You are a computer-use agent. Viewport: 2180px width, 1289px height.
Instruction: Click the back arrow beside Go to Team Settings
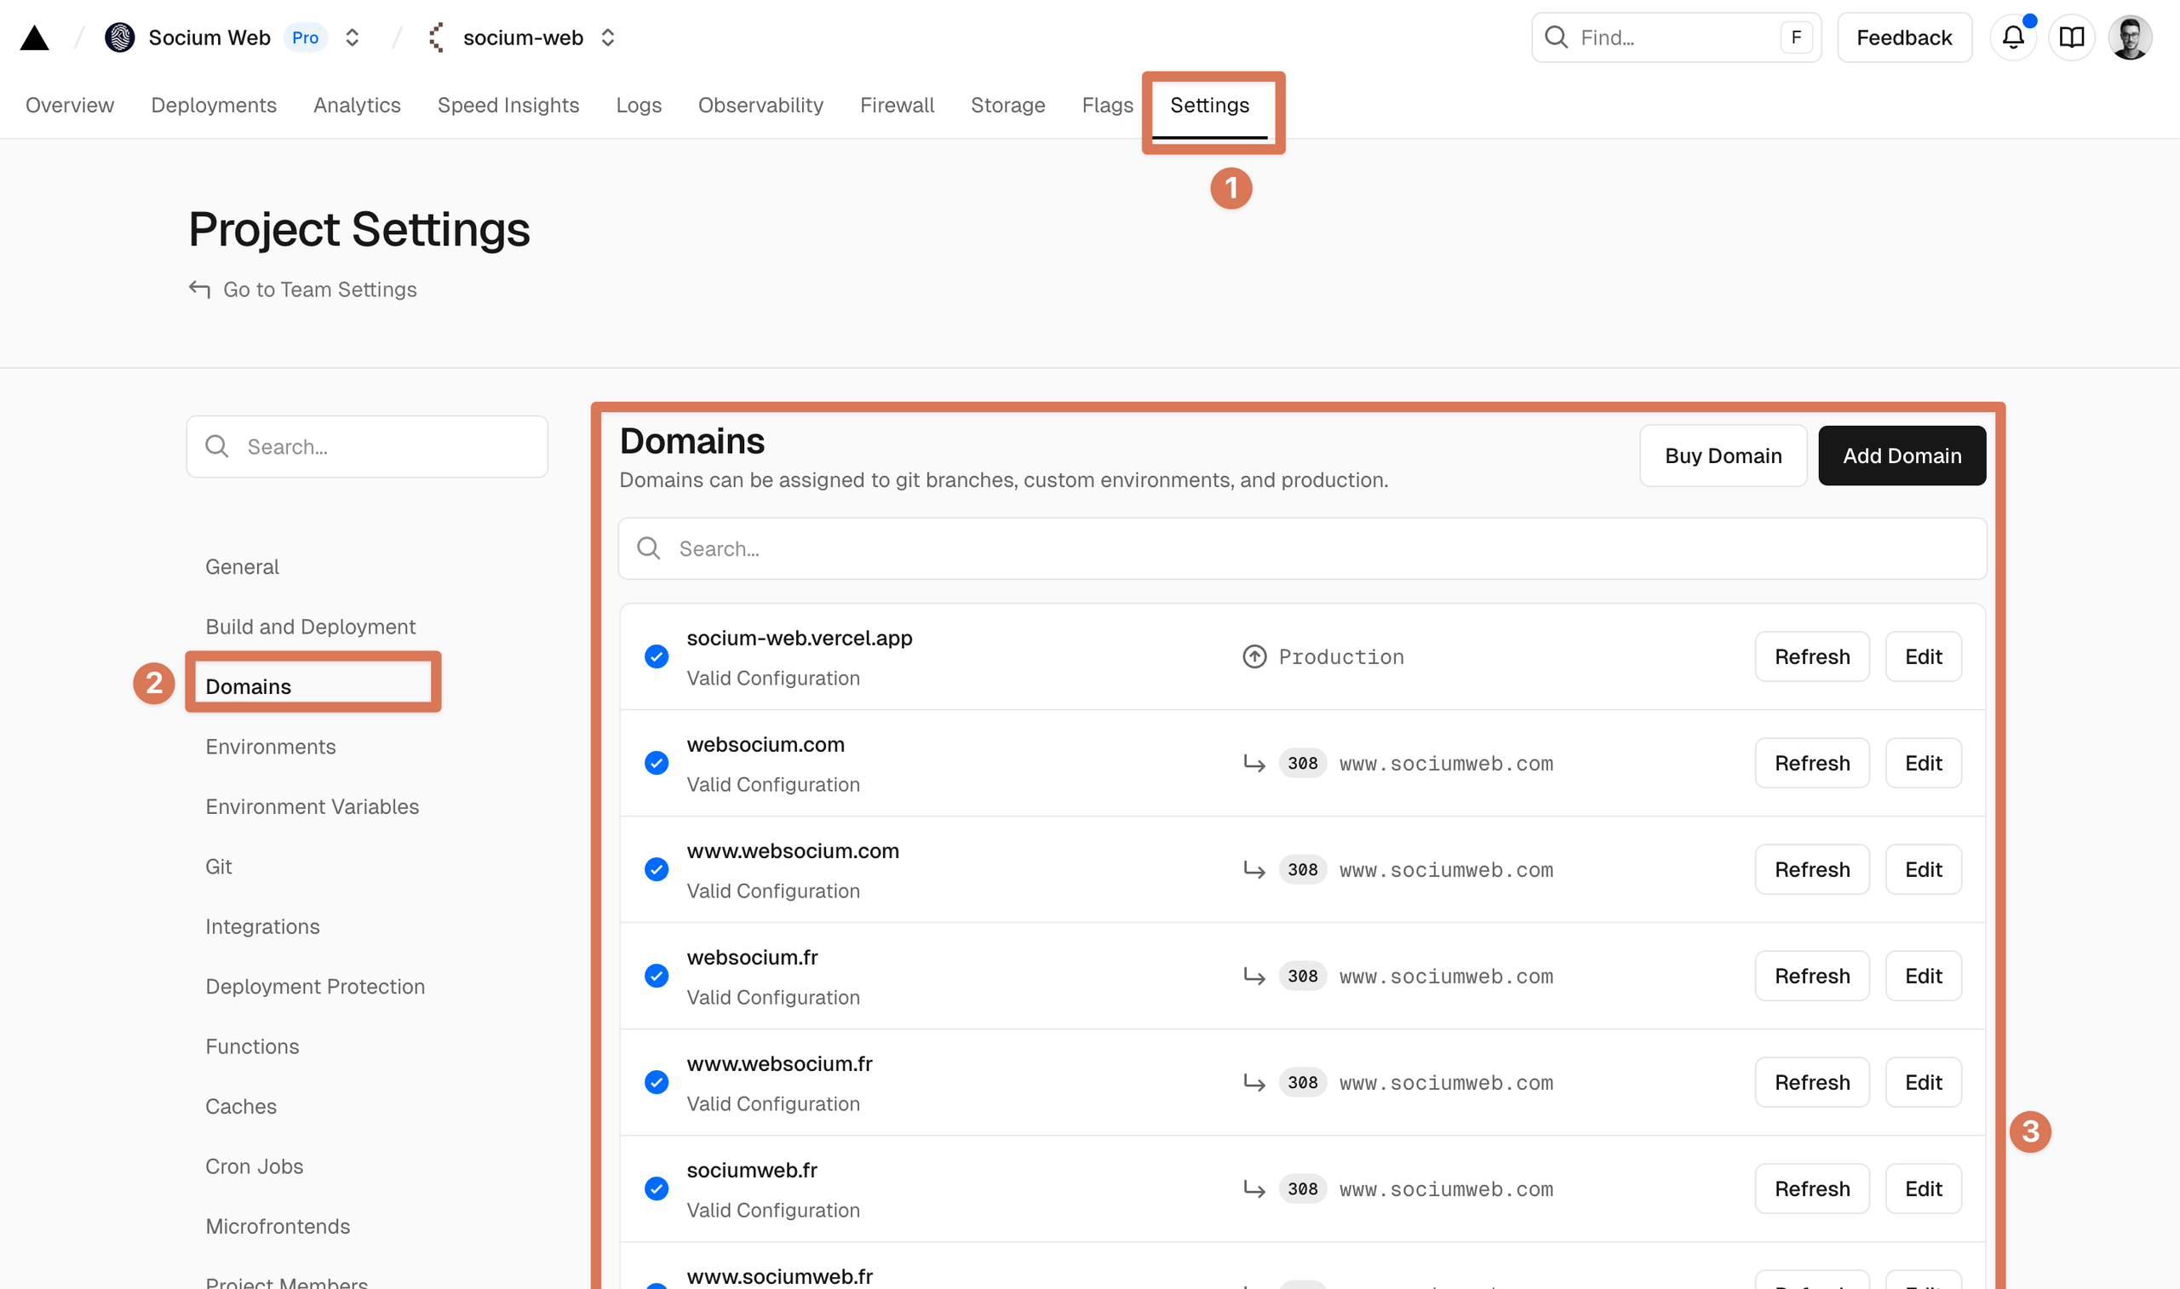[x=200, y=289]
